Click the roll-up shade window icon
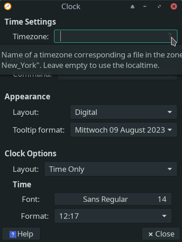Viewport: 182px width, 242px height. 133,7
